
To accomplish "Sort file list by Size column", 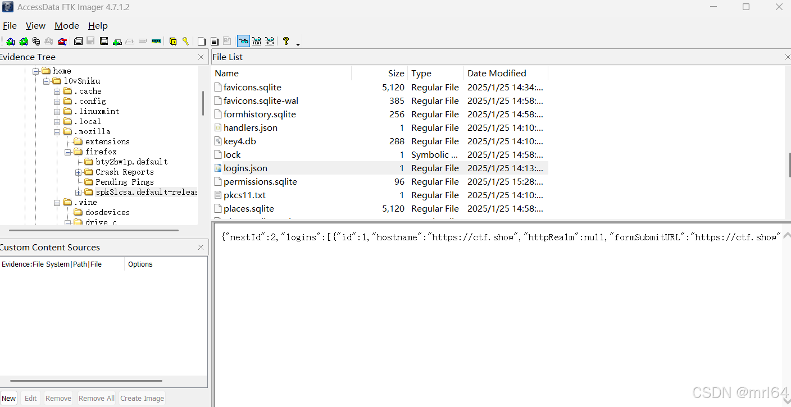I will [x=380, y=73].
